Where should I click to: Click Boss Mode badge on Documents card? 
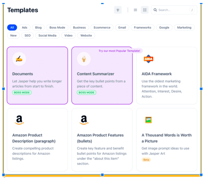[22, 92]
